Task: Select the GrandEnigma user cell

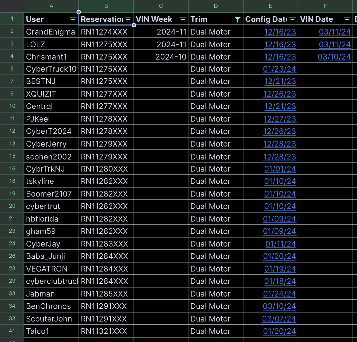Action: pos(51,32)
